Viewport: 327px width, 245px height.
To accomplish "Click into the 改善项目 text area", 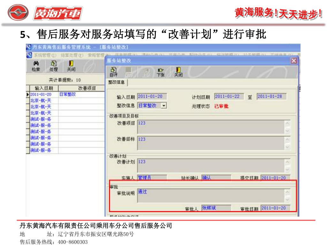I will (x=211, y=127).
